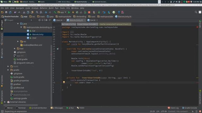Expand the build folder in the tree

(x=8, y=66)
